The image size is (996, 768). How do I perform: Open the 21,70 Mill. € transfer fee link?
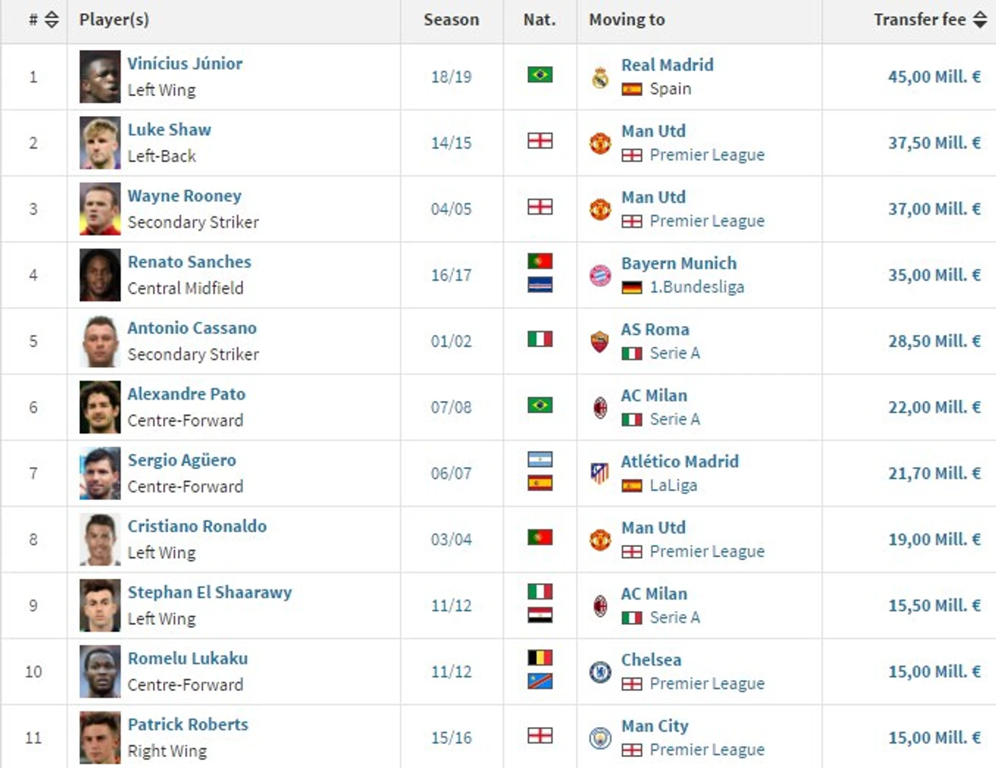[x=934, y=473]
